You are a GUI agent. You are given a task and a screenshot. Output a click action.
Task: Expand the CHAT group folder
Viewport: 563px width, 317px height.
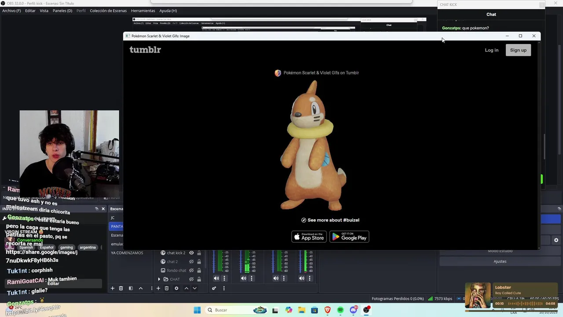coord(159,279)
